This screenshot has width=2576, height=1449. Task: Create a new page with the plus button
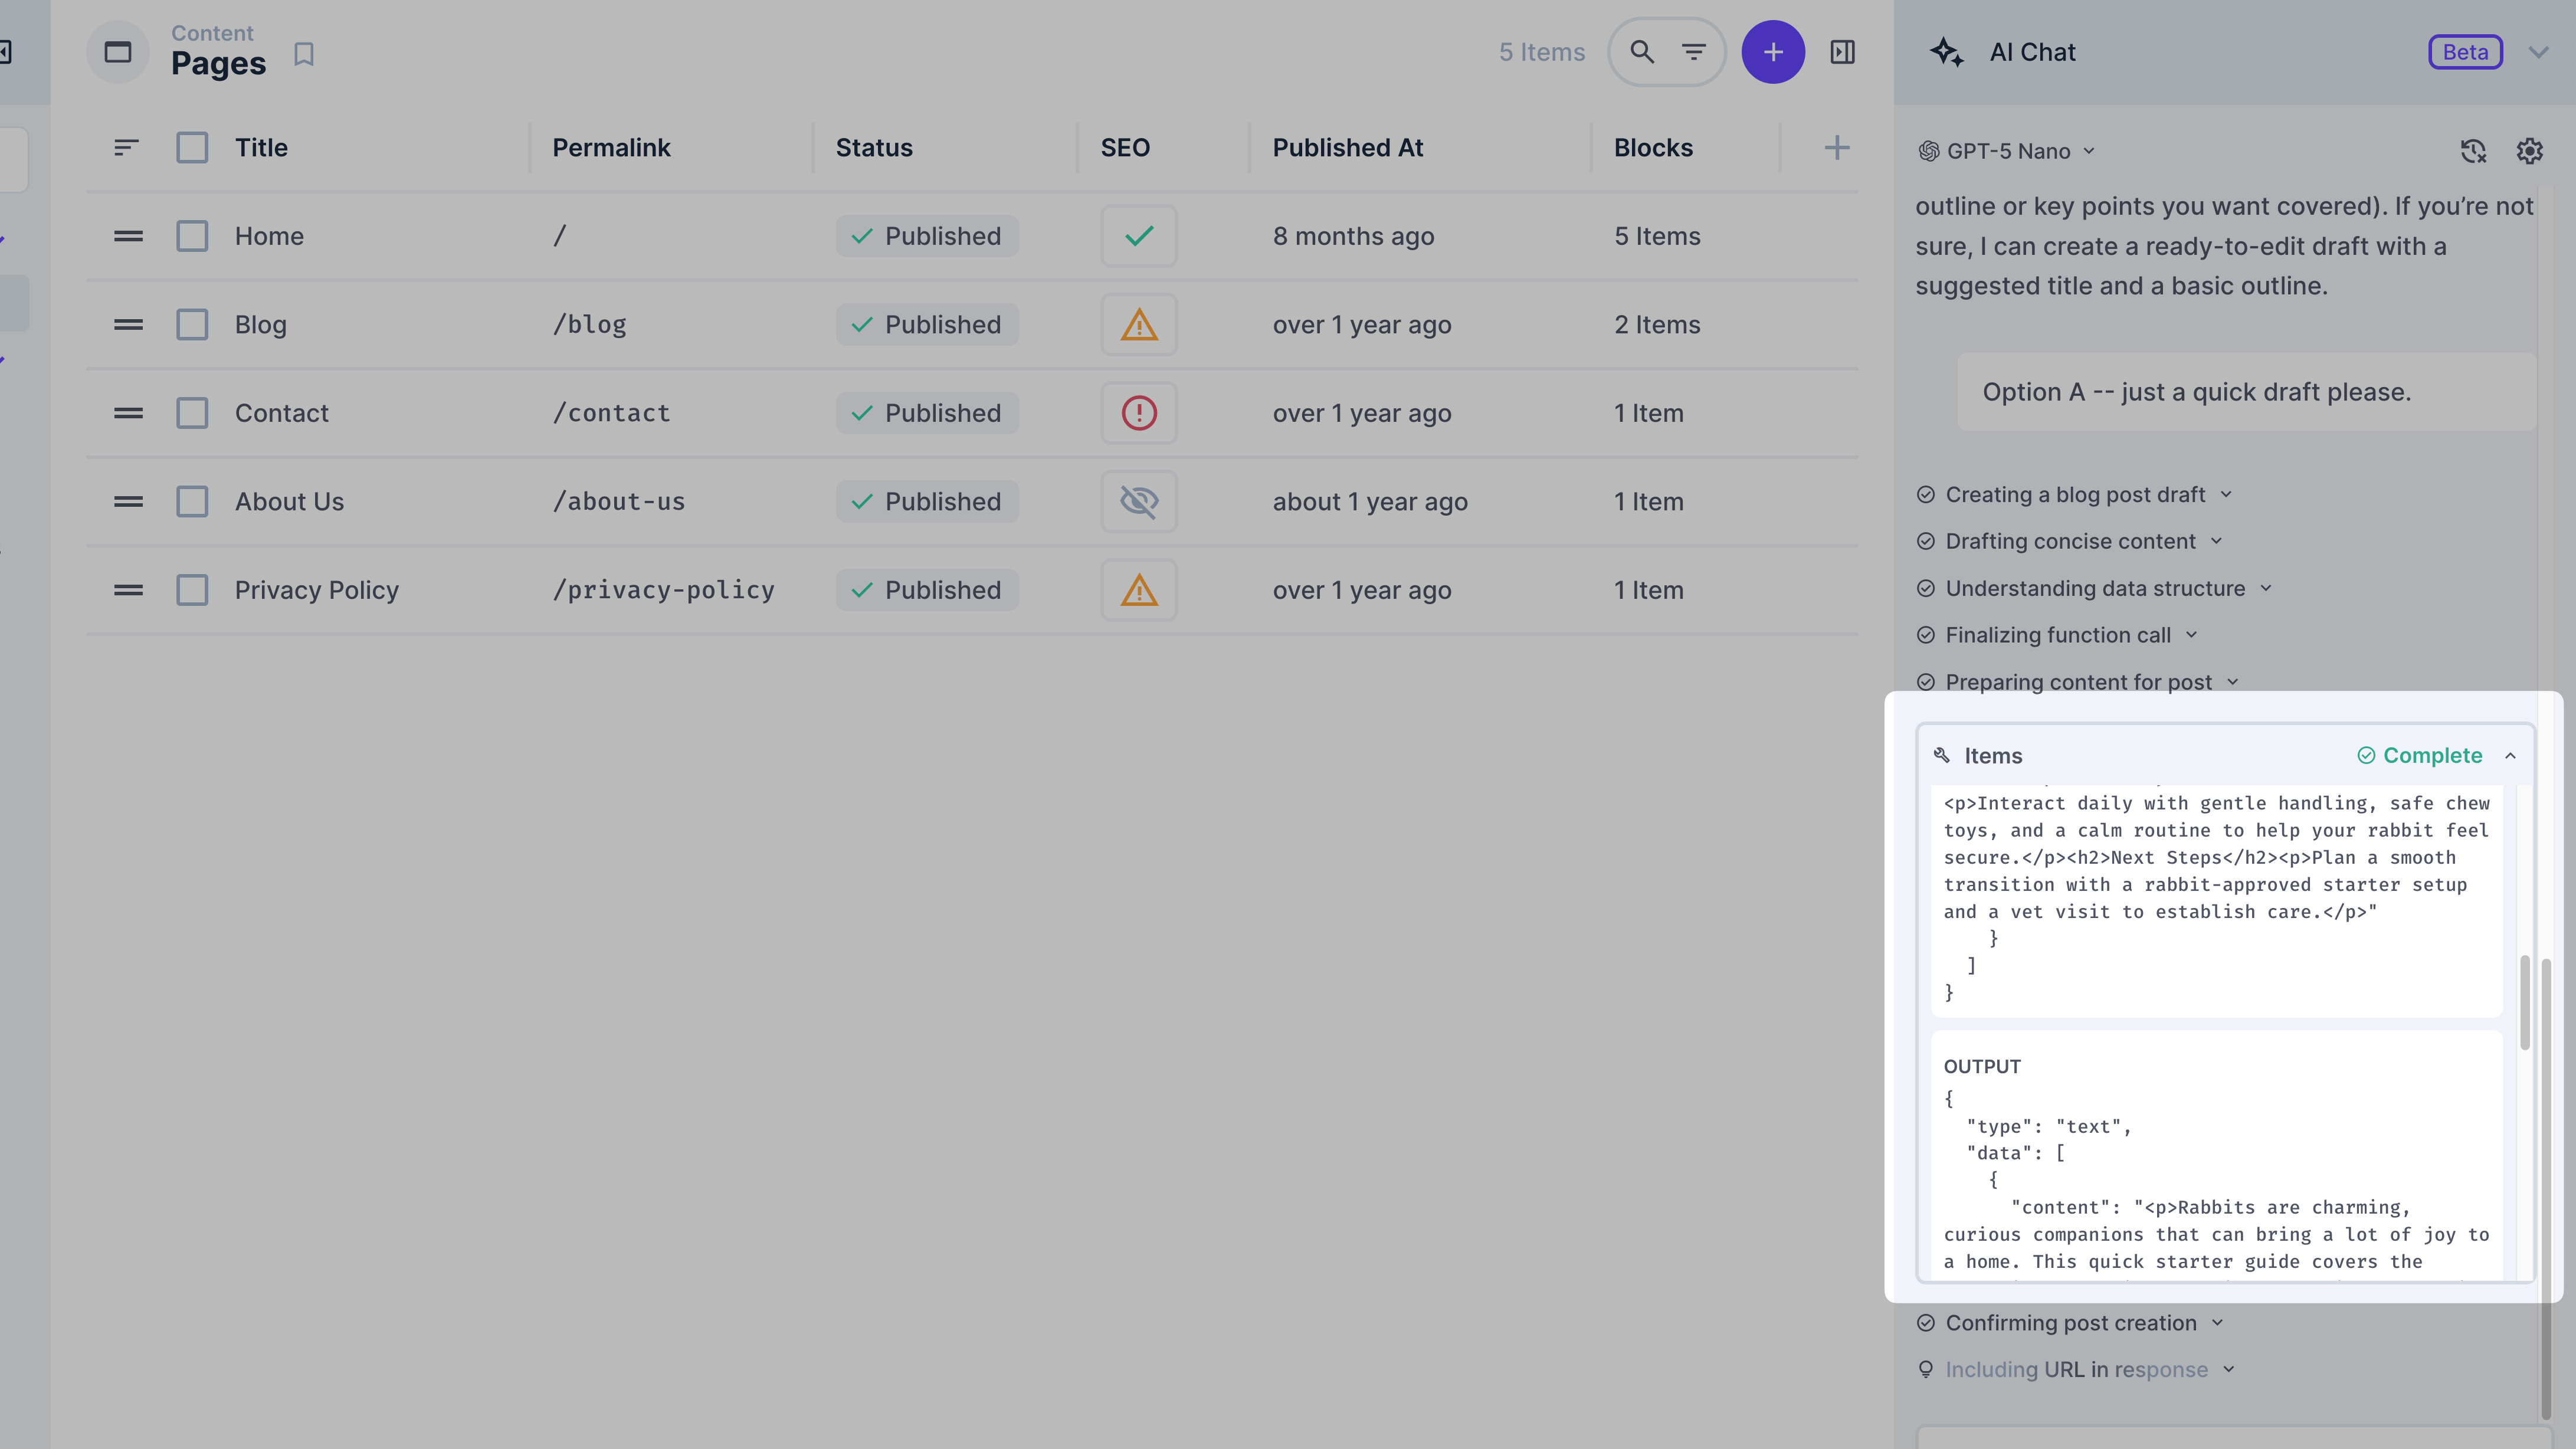(x=1773, y=52)
